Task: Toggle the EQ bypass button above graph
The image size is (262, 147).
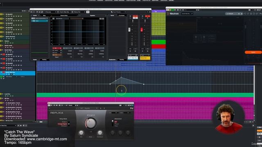Action: [54, 18]
